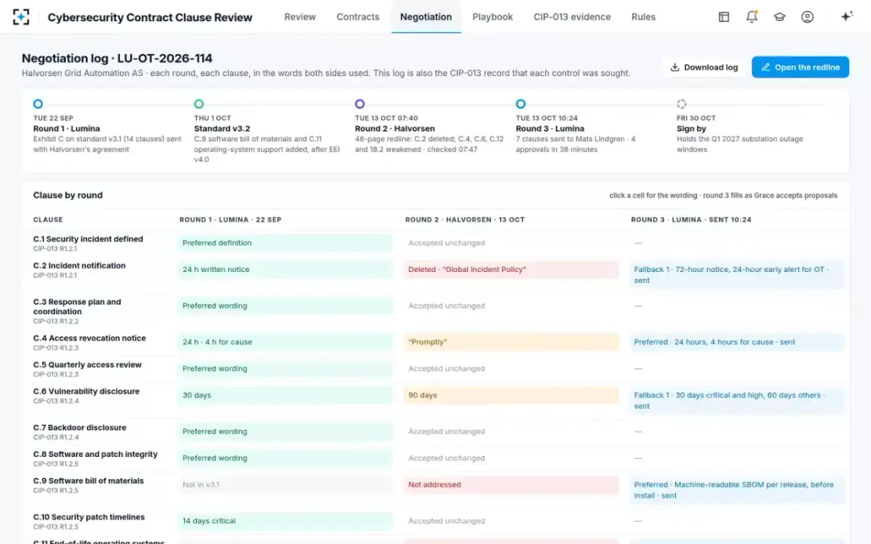
Task: Open the learning graduation cap icon
Action: [780, 17]
